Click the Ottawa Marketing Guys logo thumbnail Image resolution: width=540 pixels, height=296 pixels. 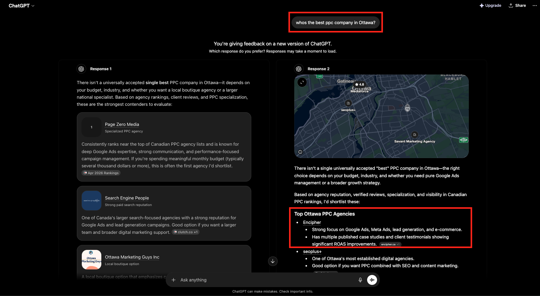click(x=91, y=260)
